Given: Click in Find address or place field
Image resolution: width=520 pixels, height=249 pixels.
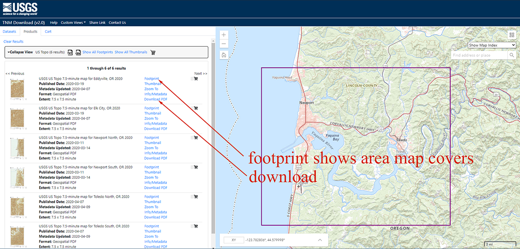Looking at the screenshot, I should tap(479, 55).
